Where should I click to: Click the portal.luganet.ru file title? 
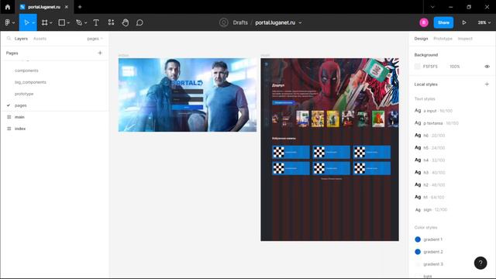click(x=275, y=22)
